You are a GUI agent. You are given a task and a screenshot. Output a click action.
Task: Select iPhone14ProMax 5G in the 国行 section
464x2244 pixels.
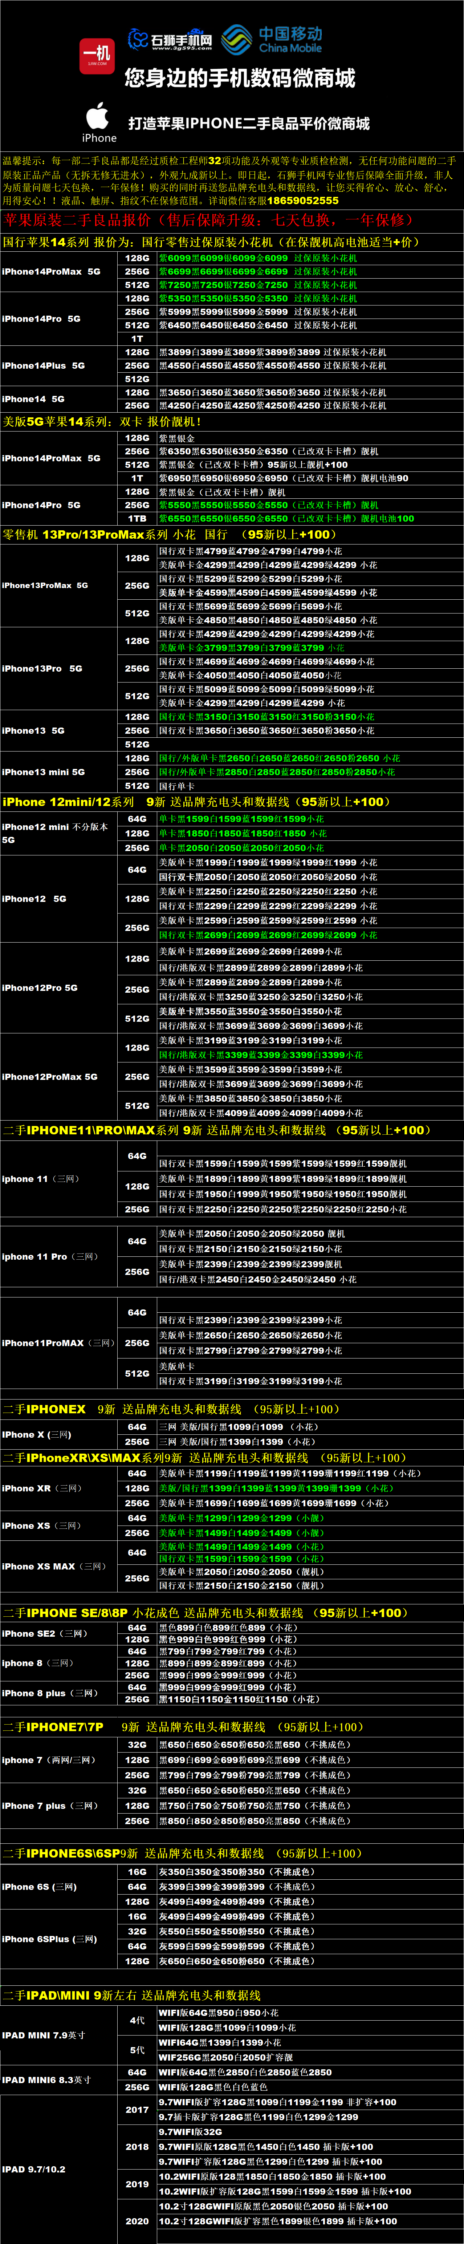point(51,272)
